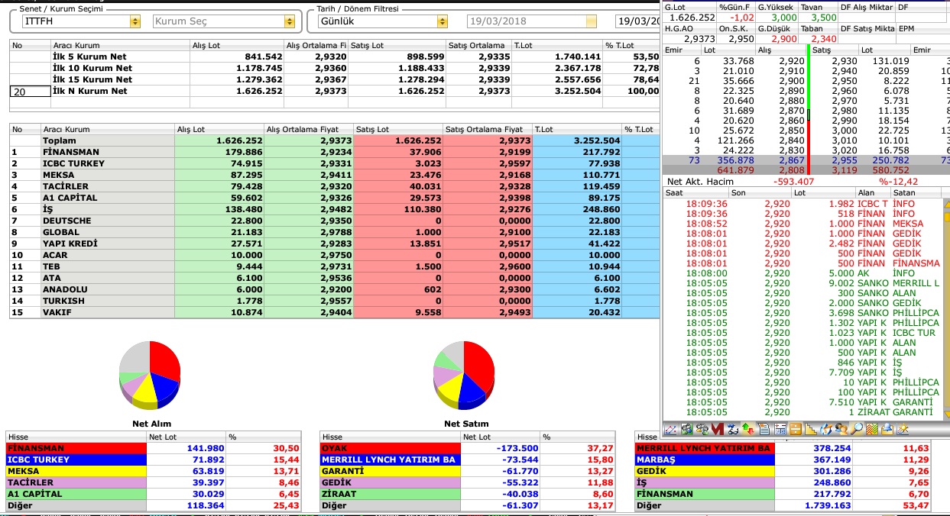
Task: Open the document page toolbar icon
Action: 764,430
